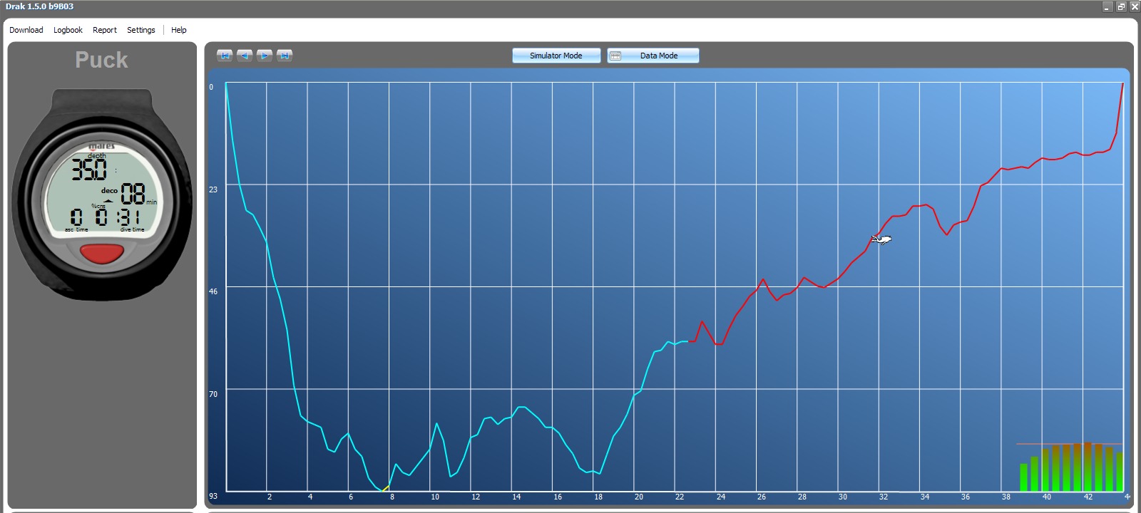
Task: Switch to Simulator Mode
Action: 556,56
